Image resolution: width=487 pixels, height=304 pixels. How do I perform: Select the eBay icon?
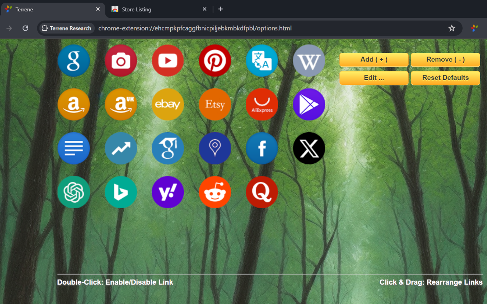168,104
